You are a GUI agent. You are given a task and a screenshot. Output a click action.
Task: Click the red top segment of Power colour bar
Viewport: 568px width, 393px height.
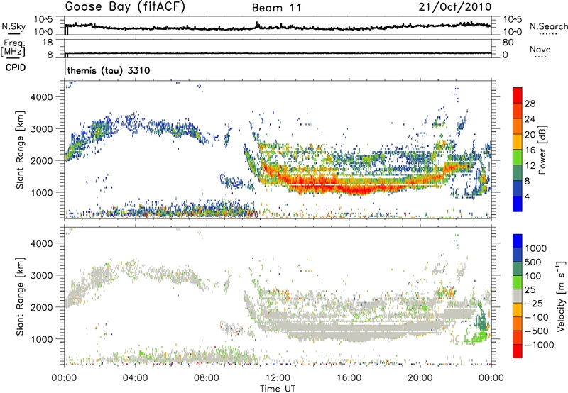[x=518, y=95]
